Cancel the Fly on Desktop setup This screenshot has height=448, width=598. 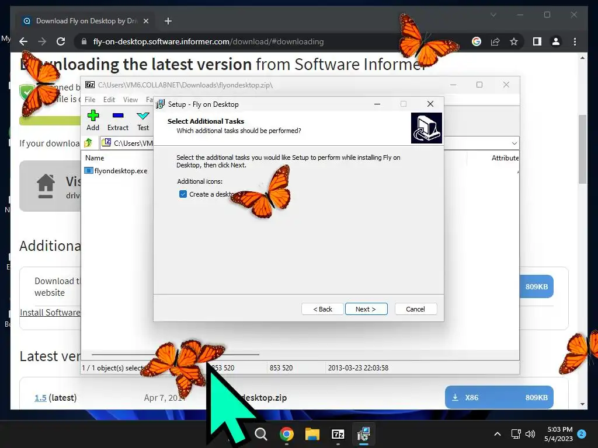click(416, 309)
